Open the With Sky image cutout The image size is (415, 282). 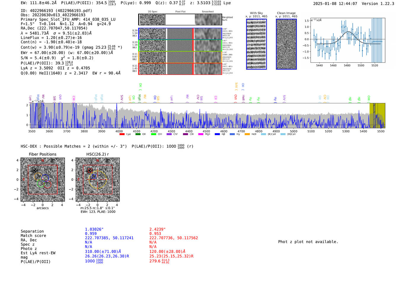click(256, 44)
